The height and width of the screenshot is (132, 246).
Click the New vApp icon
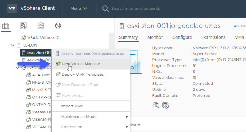point(58,95)
